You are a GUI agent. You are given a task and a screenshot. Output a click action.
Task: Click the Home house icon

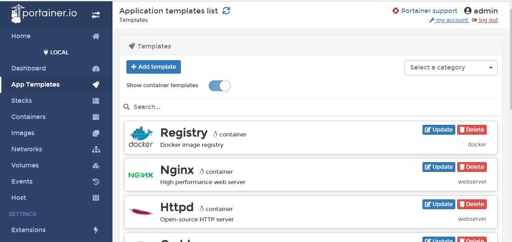pyautogui.click(x=96, y=36)
